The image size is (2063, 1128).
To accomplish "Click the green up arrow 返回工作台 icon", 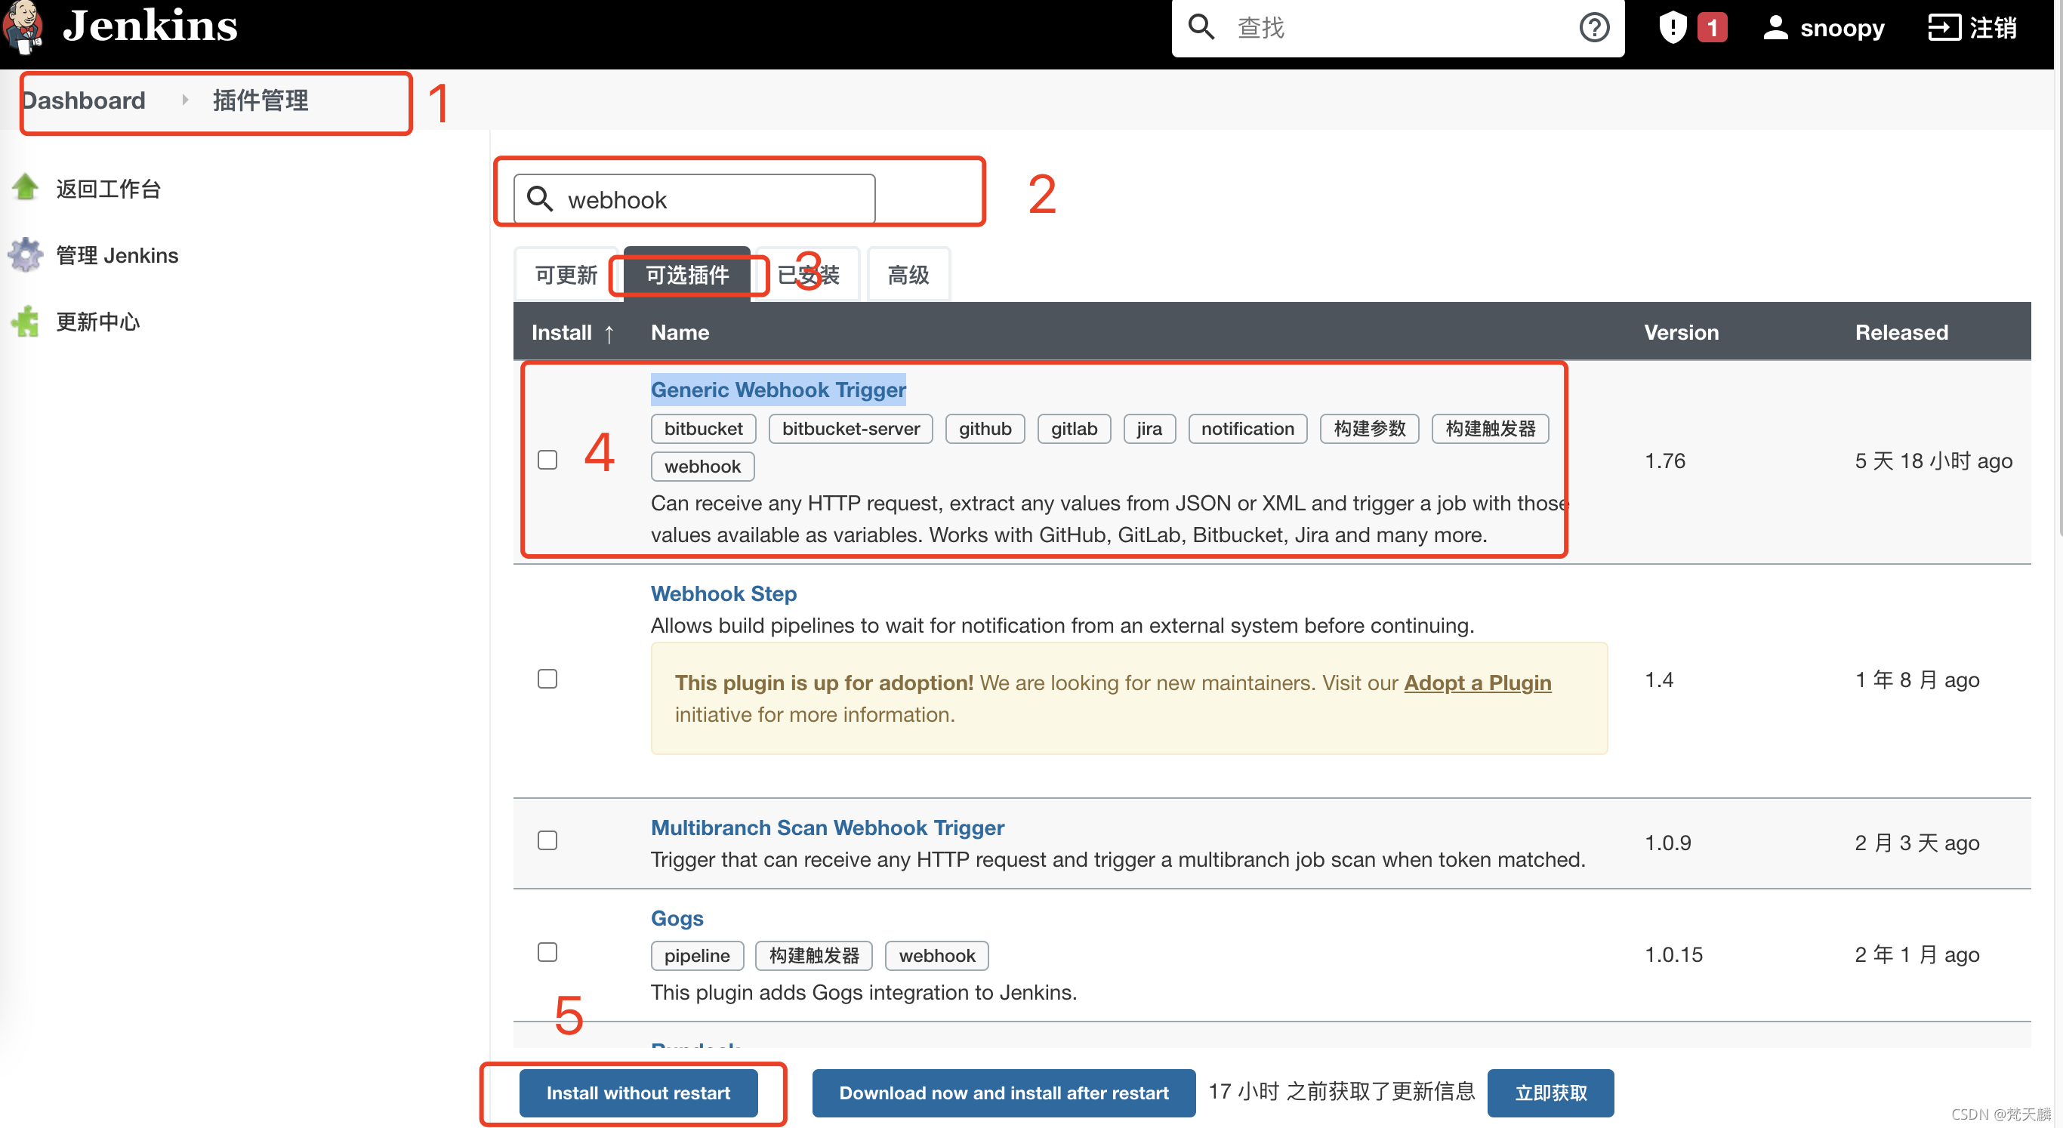I will (26, 188).
